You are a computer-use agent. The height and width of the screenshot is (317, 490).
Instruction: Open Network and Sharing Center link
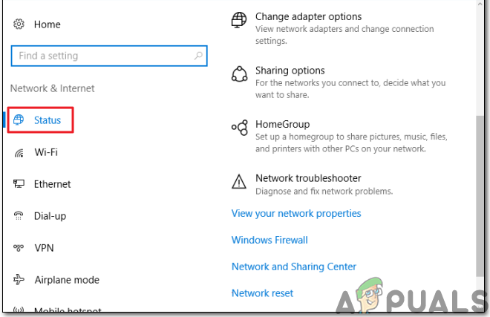click(294, 267)
